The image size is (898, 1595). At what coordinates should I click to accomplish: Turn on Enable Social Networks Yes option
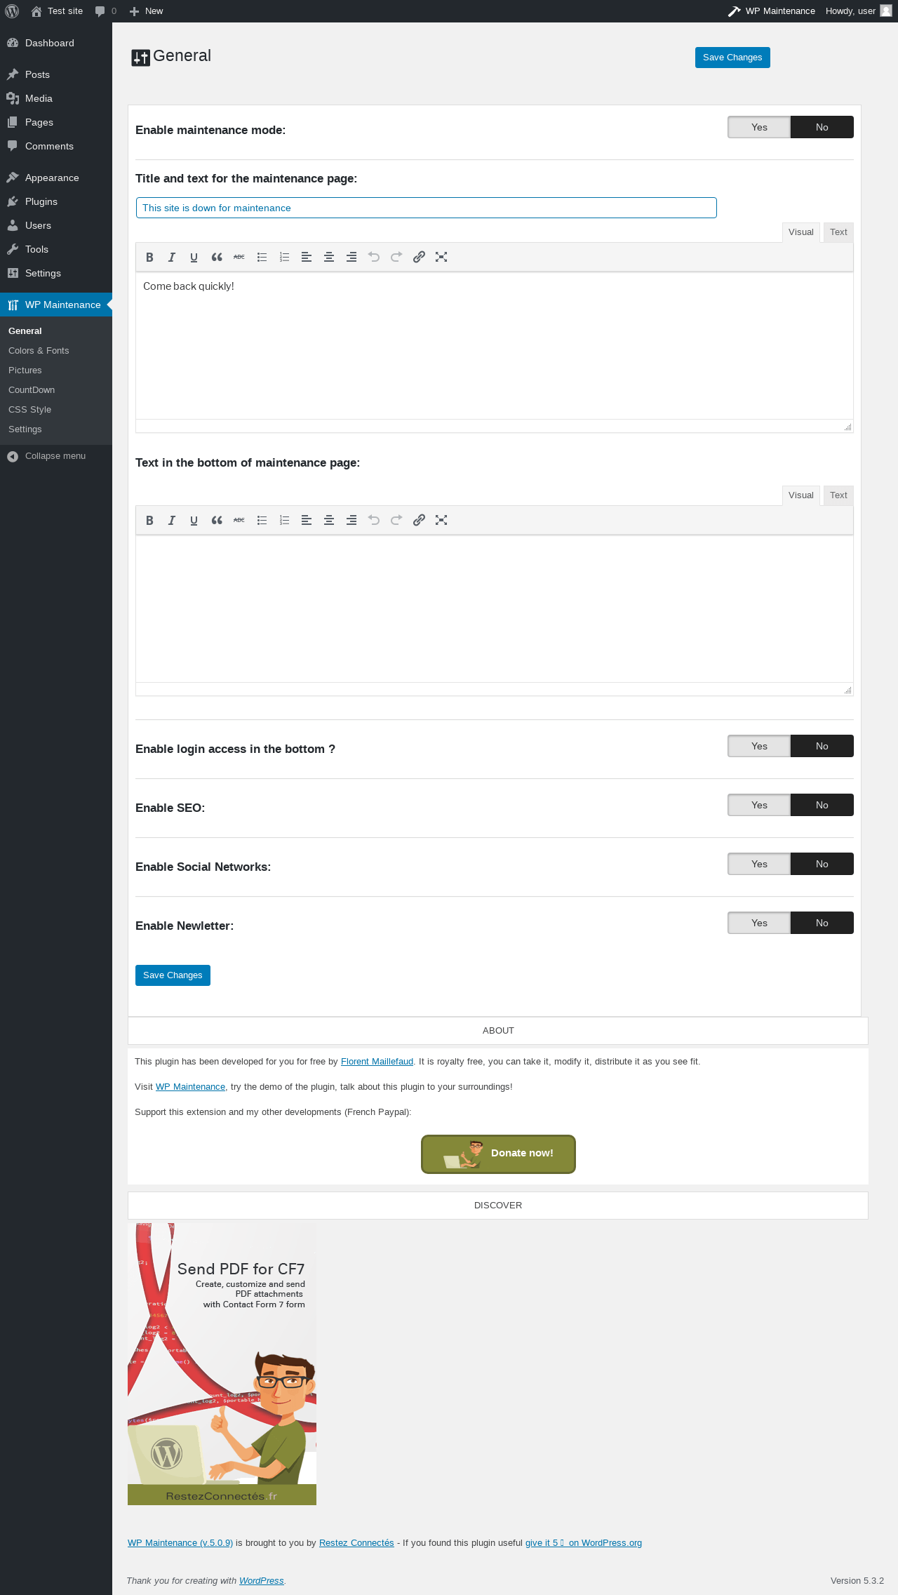(x=759, y=864)
